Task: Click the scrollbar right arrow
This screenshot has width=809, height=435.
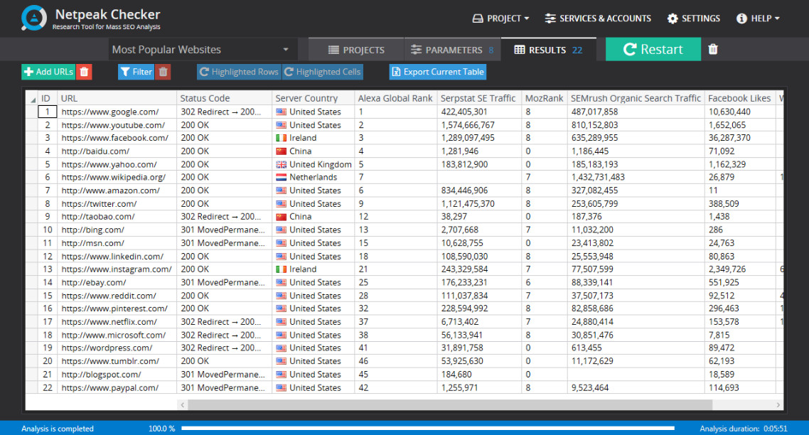Action: click(778, 405)
